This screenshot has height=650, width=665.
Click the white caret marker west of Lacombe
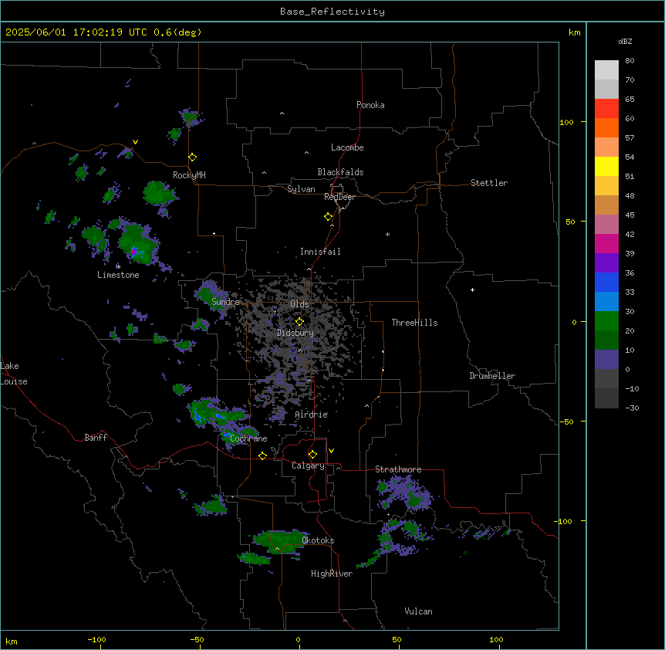click(x=306, y=152)
